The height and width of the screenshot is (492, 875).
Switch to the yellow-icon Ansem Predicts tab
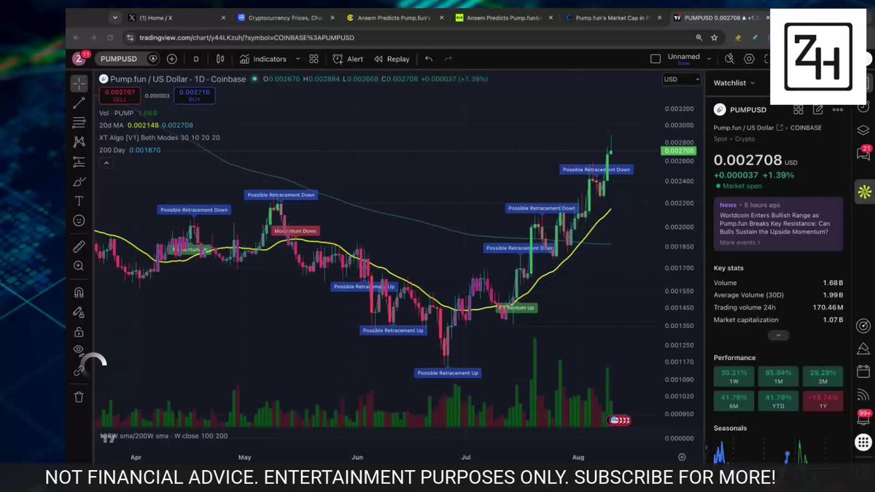pos(393,17)
